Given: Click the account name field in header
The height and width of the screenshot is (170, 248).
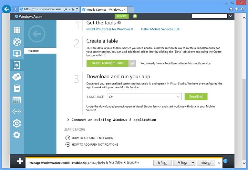Looking at the screenshot, I should [x=209, y=16].
